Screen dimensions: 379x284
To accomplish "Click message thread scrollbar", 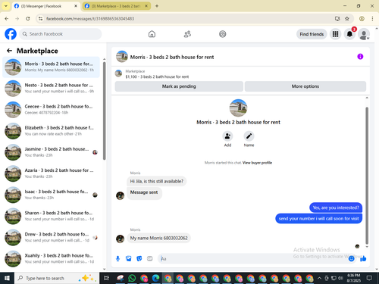I will click(x=367, y=176).
